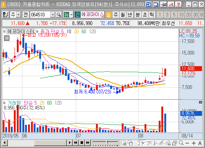205x148 pixels.
Task: Click the 98,408백만 trading value text
Action: click(x=149, y=24)
